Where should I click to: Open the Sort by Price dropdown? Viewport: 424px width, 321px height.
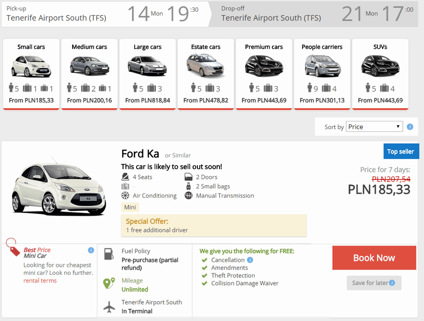(x=374, y=127)
